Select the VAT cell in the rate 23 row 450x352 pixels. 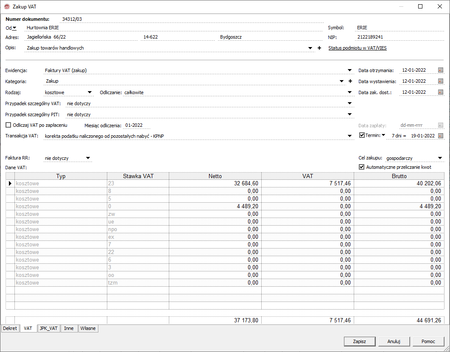pos(307,183)
